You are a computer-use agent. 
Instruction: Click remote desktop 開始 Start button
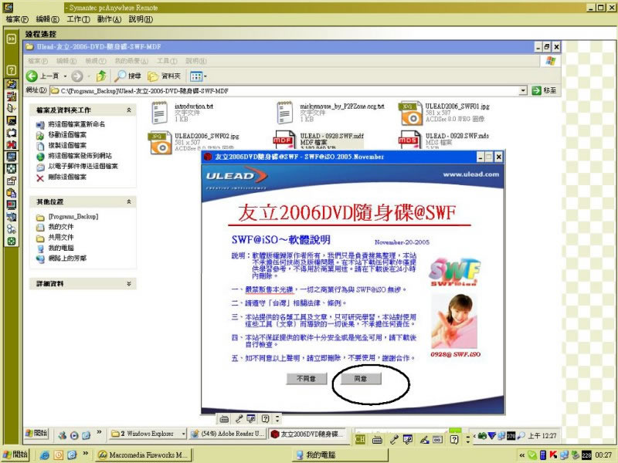pos(36,434)
